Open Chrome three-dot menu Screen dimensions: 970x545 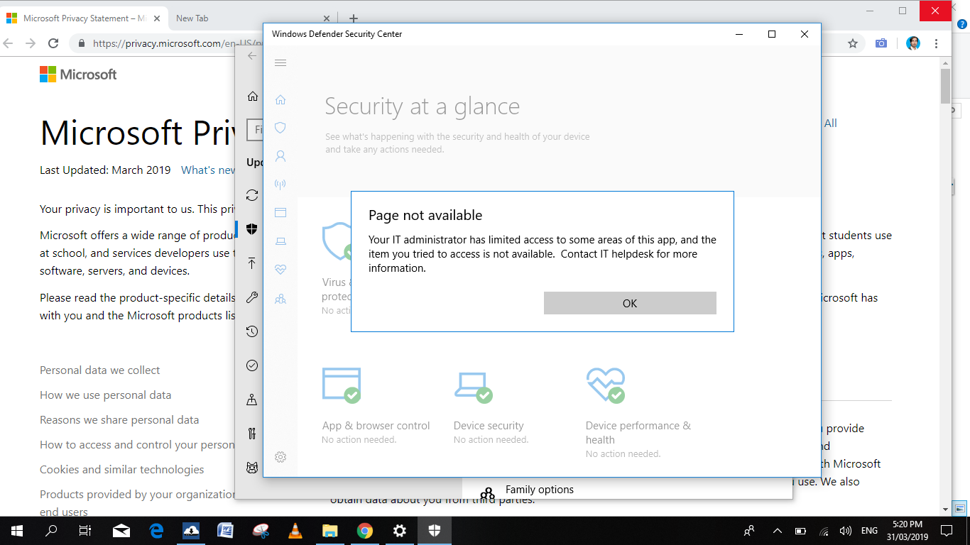[938, 43]
